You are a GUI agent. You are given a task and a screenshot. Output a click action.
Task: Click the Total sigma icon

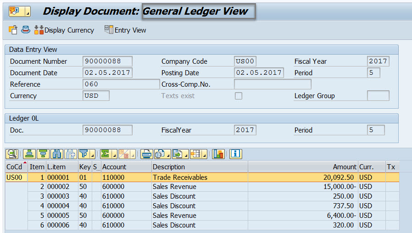[x=106, y=154]
